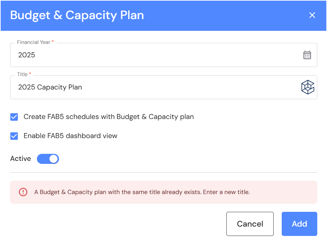Click the cube logo icon in Title field
The height and width of the screenshot is (246, 327).
point(307,87)
